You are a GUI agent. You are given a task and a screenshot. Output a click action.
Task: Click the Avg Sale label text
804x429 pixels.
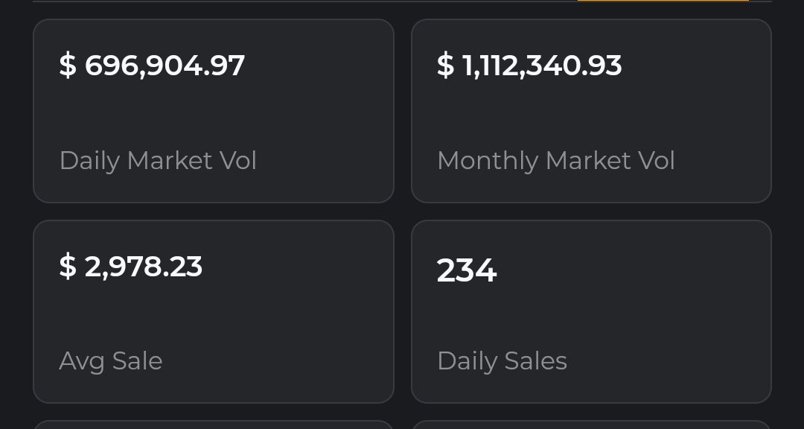tap(111, 362)
